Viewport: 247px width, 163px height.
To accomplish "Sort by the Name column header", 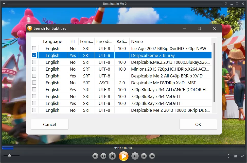I will (x=170, y=41).
